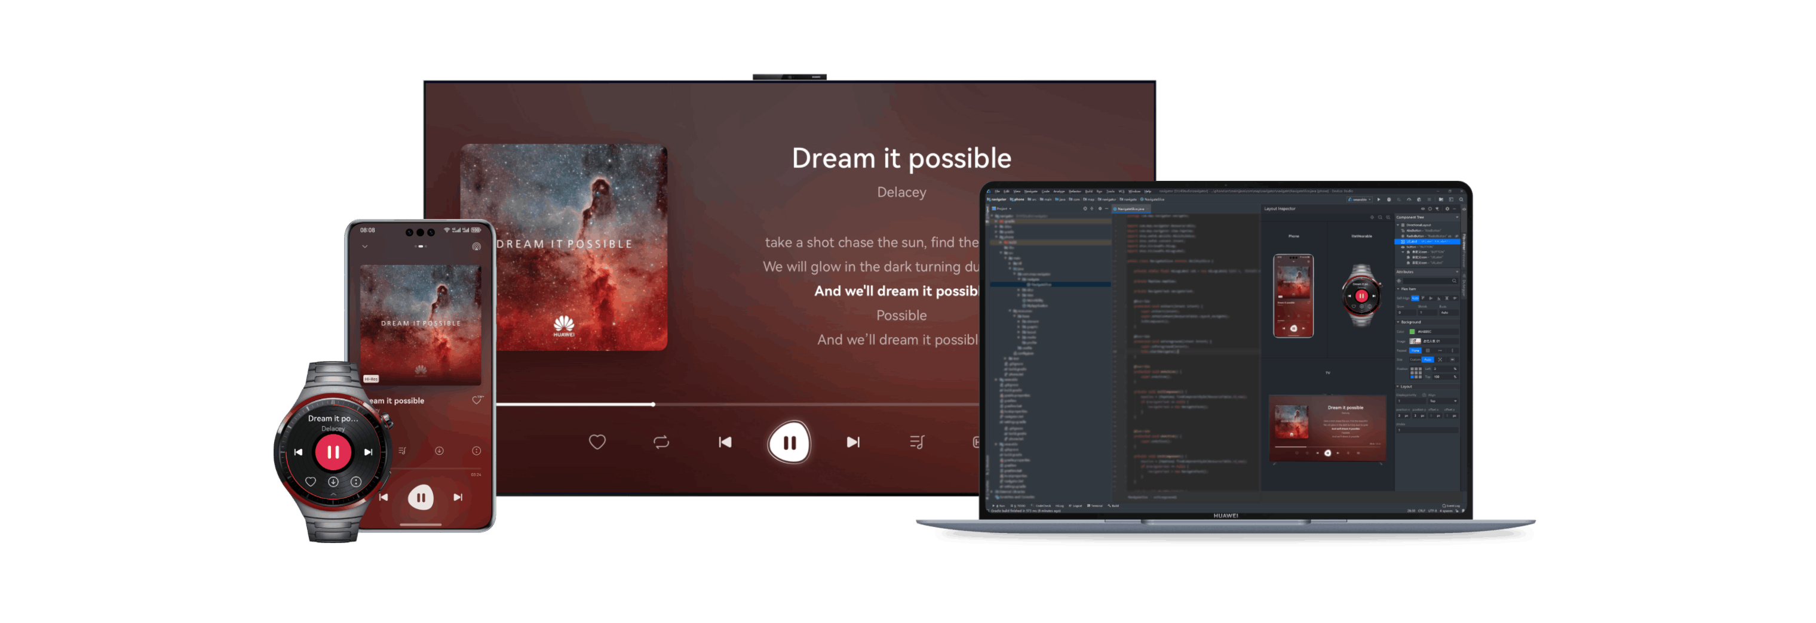
Task: Click the project panel settings gear
Action: click(1100, 209)
